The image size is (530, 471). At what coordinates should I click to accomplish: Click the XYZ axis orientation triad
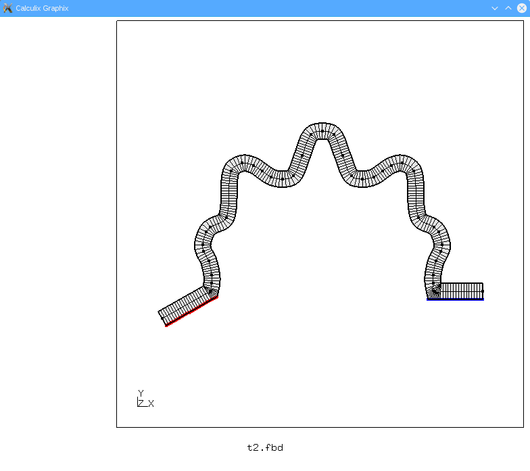click(x=145, y=399)
